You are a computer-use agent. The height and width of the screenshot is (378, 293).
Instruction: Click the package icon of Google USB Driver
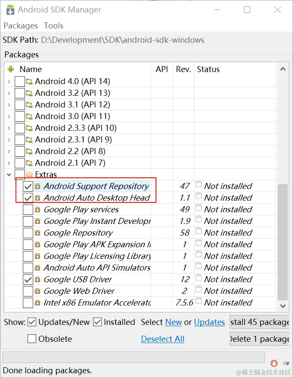click(x=37, y=280)
